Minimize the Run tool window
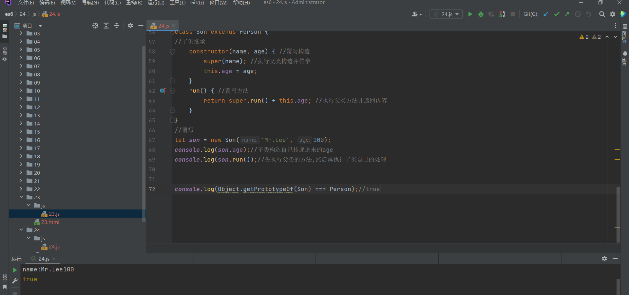The image size is (629, 295). 615,259
